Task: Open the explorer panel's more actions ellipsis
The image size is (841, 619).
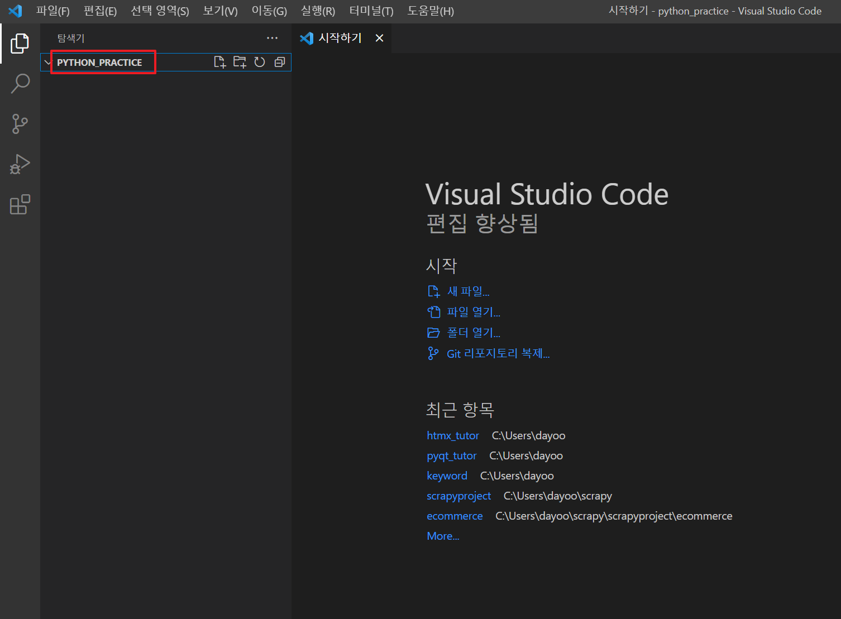Action: pyautogui.click(x=272, y=38)
